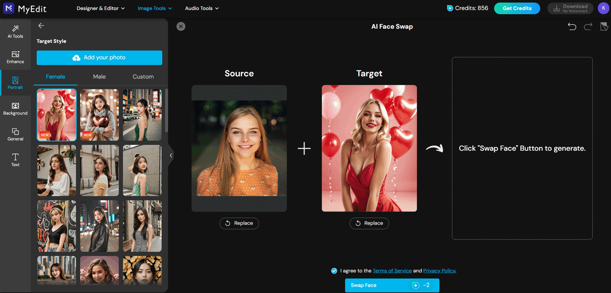
Task: Open the Text tool
Action: coord(15,159)
